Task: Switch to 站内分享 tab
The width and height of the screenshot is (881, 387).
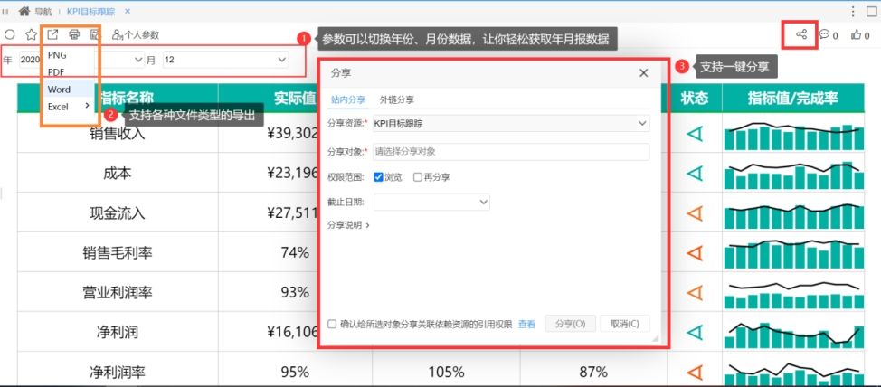Action: pos(348,100)
